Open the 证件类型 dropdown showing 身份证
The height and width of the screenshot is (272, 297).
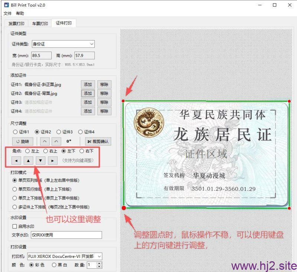tap(63, 44)
